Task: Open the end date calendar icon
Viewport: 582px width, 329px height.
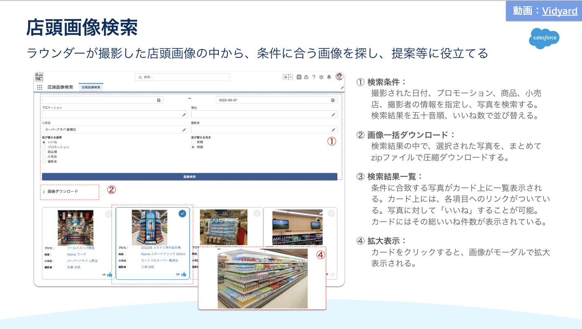Action: [333, 100]
